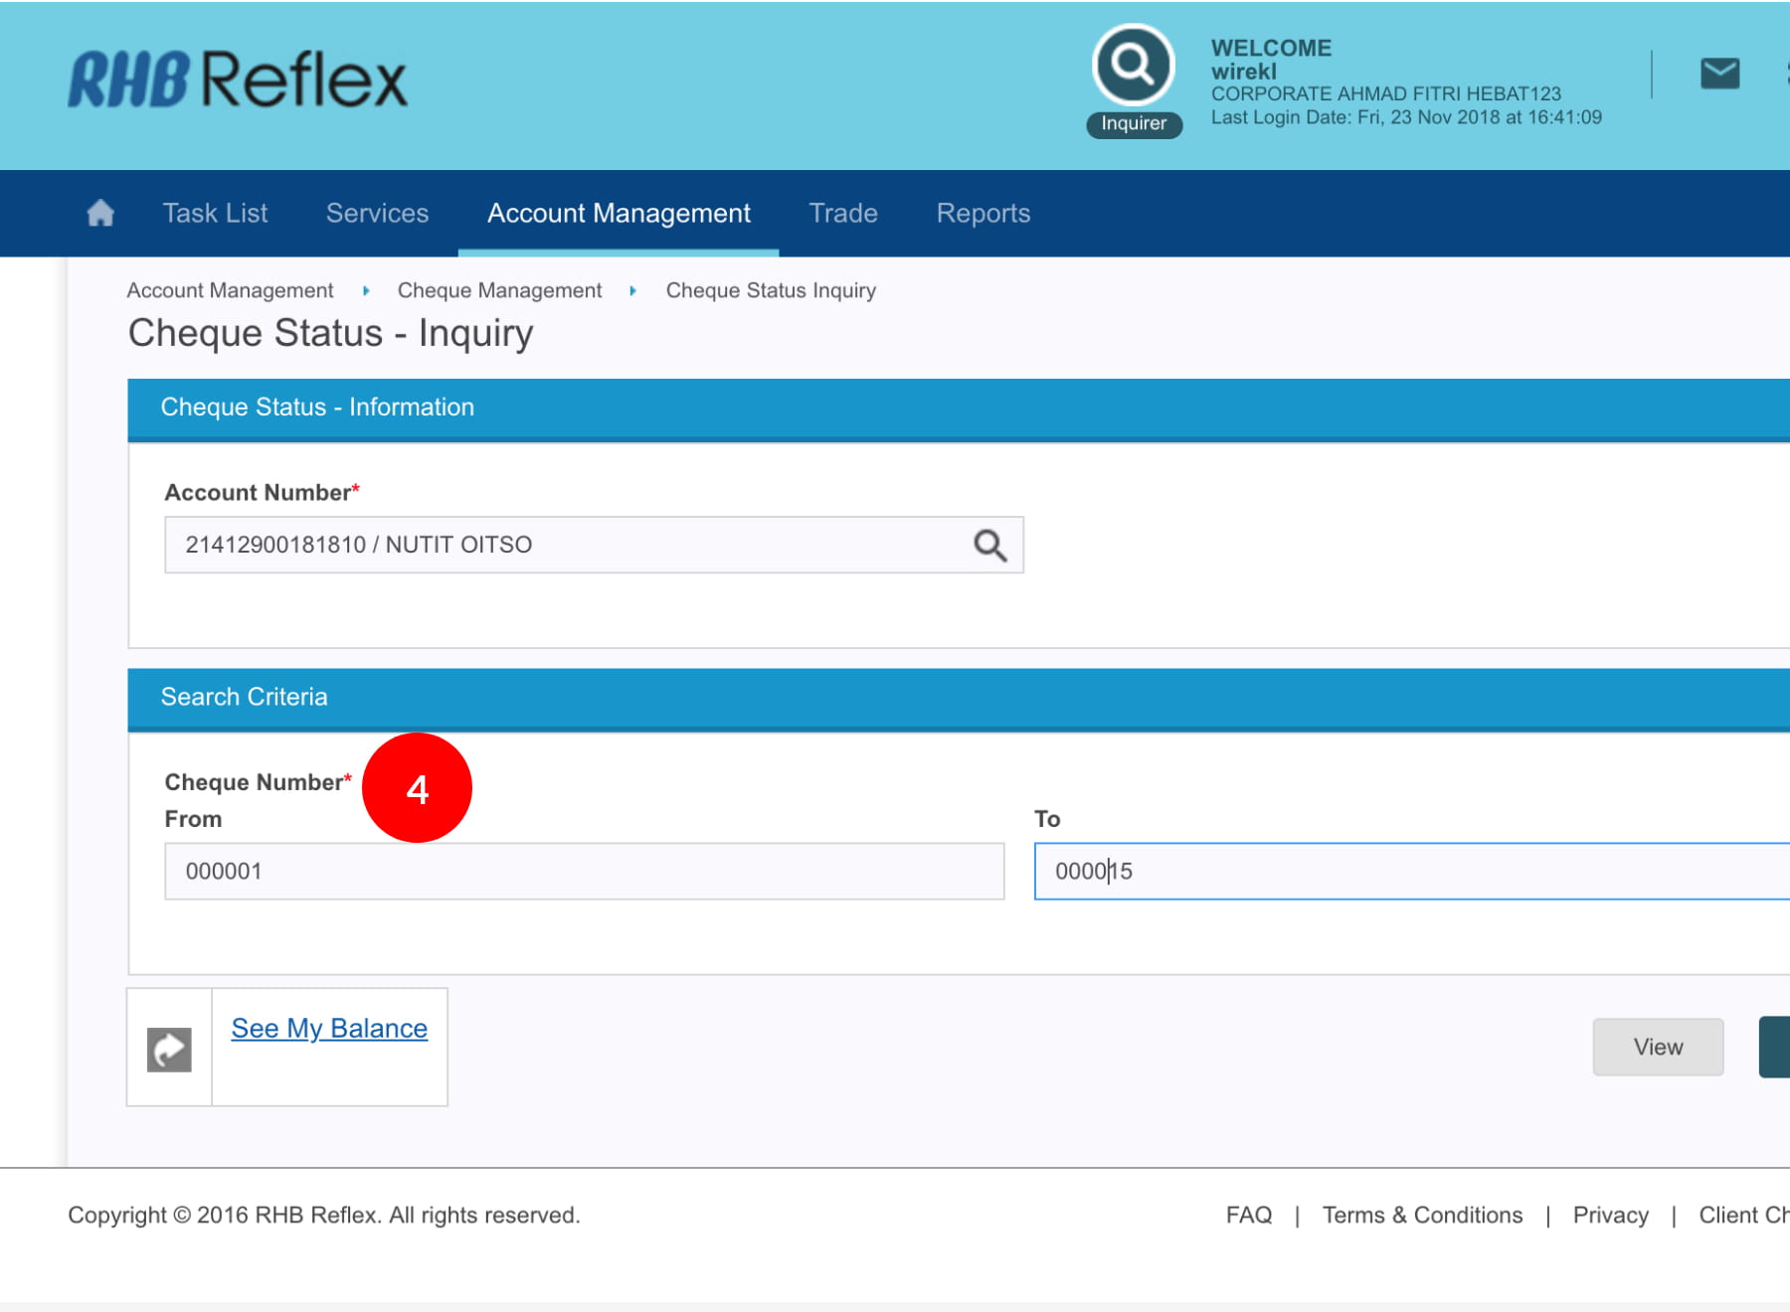Click the Cheque Number To input field
The height and width of the screenshot is (1312, 1790).
pyautogui.click(x=1412, y=872)
